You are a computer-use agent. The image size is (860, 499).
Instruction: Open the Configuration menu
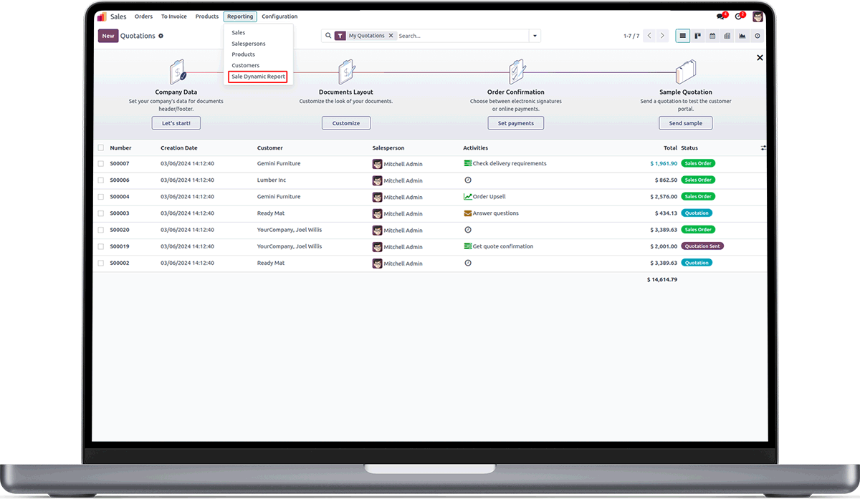tap(279, 16)
